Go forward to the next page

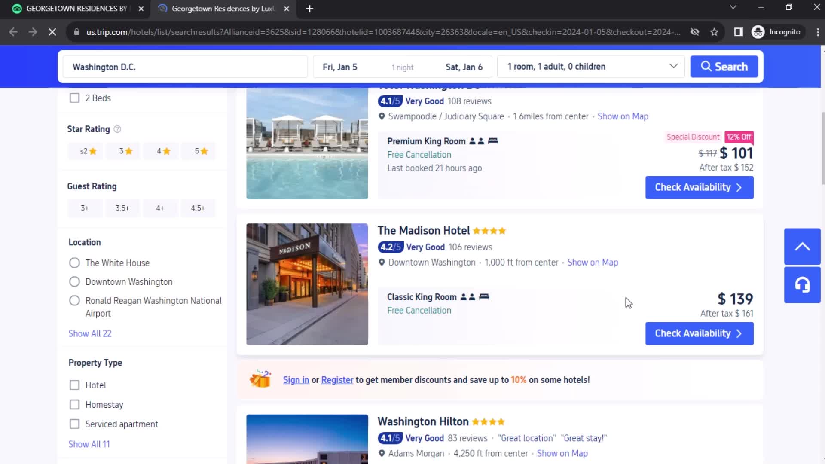tap(33, 32)
